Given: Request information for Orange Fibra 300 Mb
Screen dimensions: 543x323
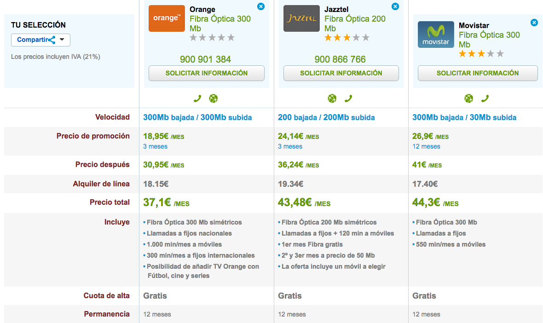Looking at the screenshot, I should pos(207,73).
